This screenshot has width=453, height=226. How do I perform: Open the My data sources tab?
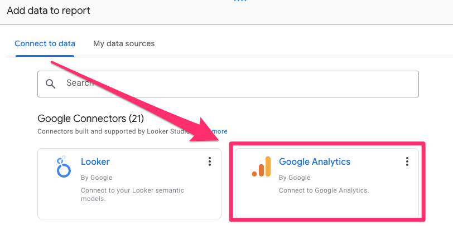[124, 43]
